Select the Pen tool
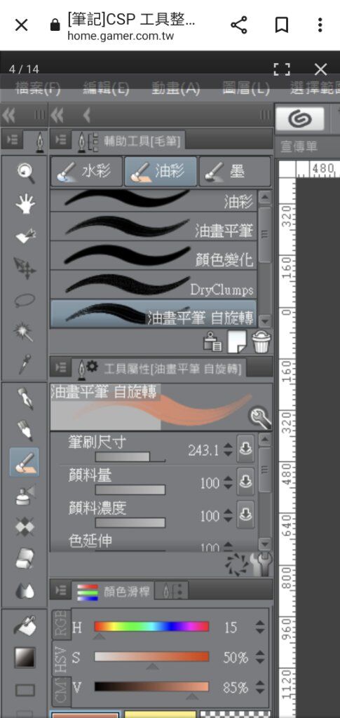Image resolution: width=340 pixels, height=718 pixels. [x=25, y=398]
